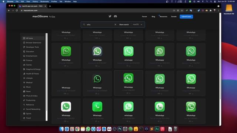
Task: Open Launchpad from the Dock
Action: (72, 129)
